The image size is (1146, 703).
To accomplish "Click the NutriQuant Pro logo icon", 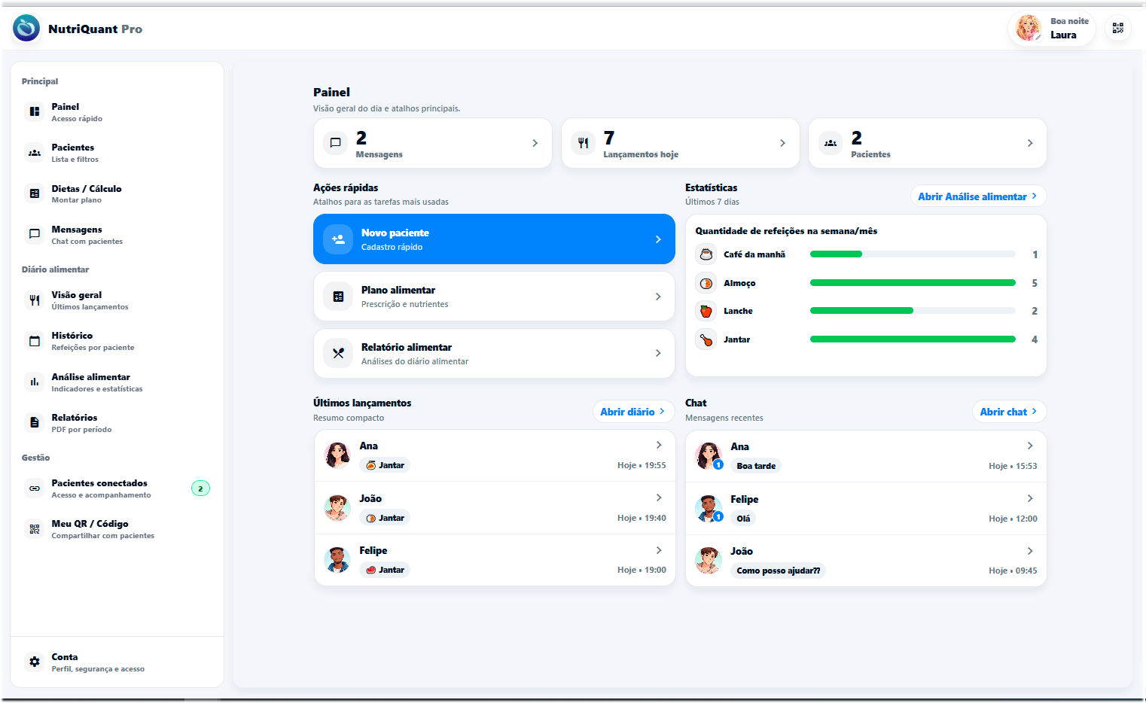I will point(26,29).
